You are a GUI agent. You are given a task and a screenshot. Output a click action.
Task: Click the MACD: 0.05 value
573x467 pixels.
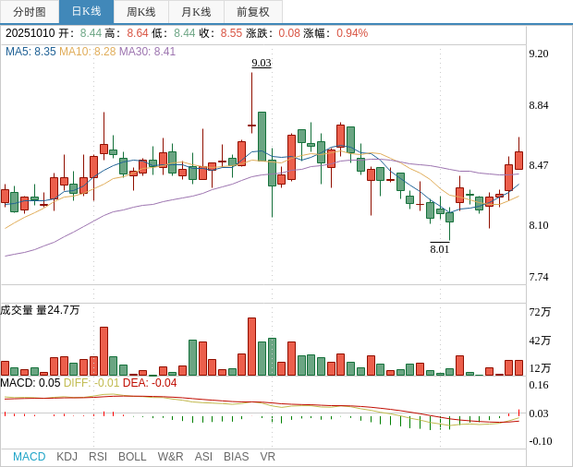point(30,383)
